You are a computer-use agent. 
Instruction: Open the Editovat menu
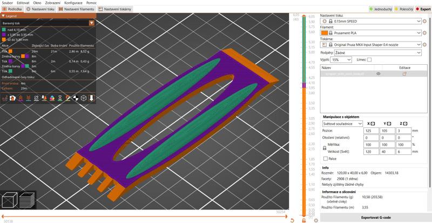click(23, 3)
